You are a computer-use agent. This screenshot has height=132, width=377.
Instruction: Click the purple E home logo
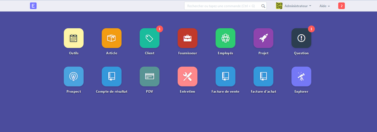pos(33,6)
